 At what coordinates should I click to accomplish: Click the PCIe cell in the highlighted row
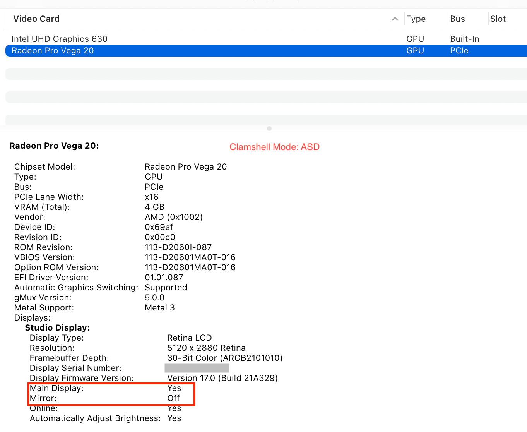(459, 51)
